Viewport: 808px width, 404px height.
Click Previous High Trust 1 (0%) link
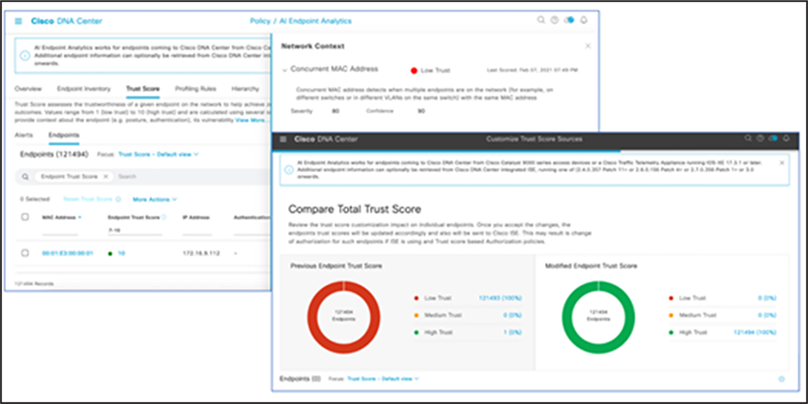coord(513,333)
